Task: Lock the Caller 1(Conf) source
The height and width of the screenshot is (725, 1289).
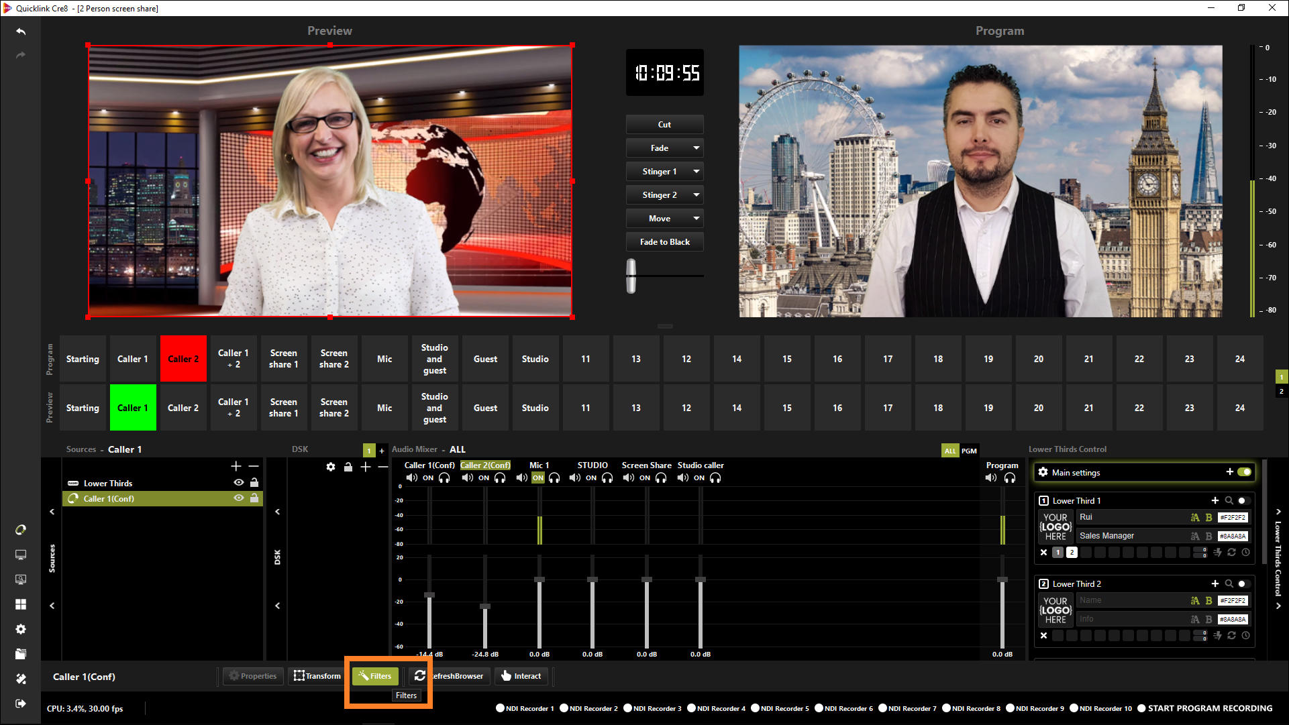Action: click(254, 498)
